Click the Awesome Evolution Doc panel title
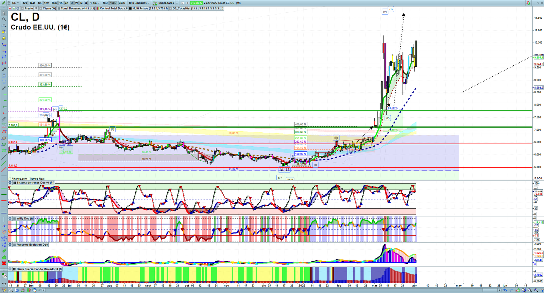The width and height of the screenshot is (544, 293). click(32, 245)
